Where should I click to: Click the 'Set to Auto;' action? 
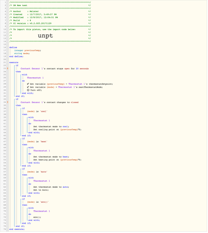pyautogui.click(x=41, y=190)
